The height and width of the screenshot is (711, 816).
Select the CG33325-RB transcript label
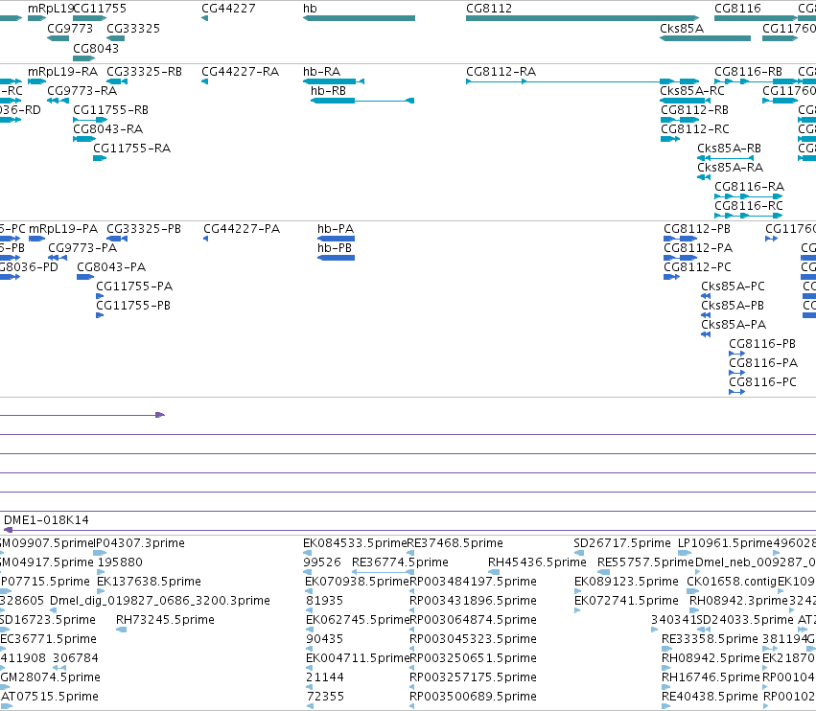click(144, 71)
